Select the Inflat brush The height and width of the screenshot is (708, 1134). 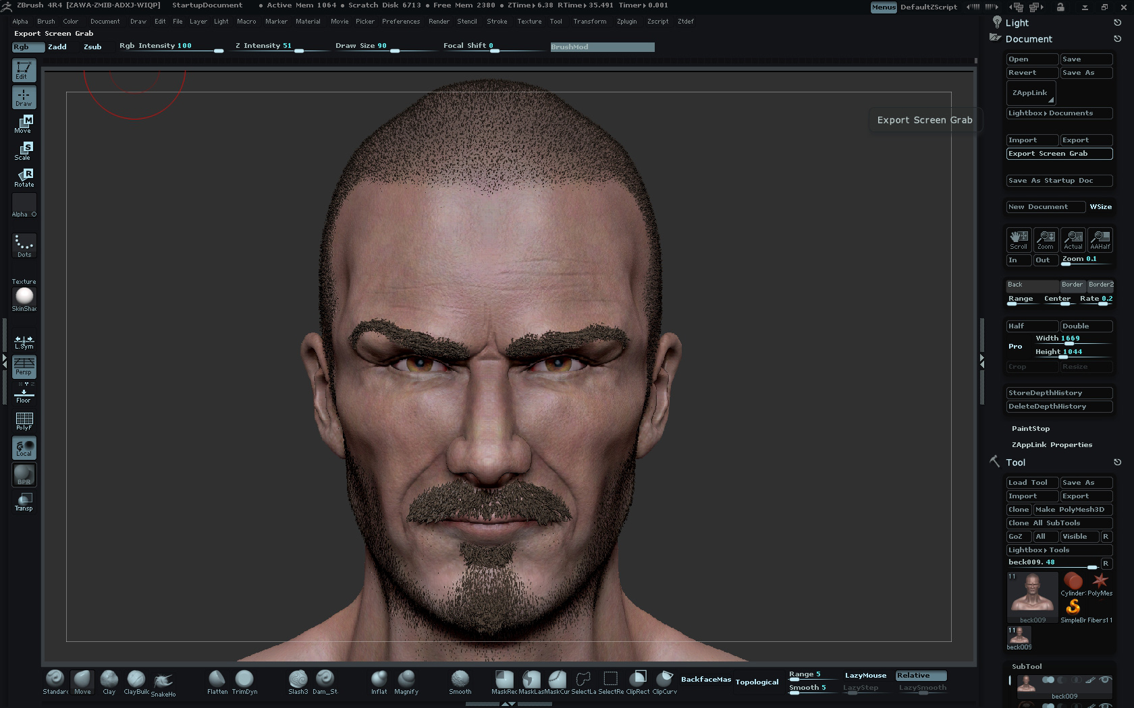[379, 682]
